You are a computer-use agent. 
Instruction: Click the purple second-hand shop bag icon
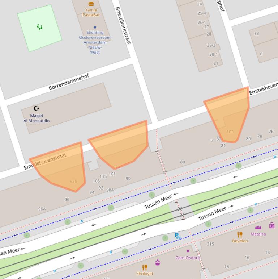[x=271, y=225]
